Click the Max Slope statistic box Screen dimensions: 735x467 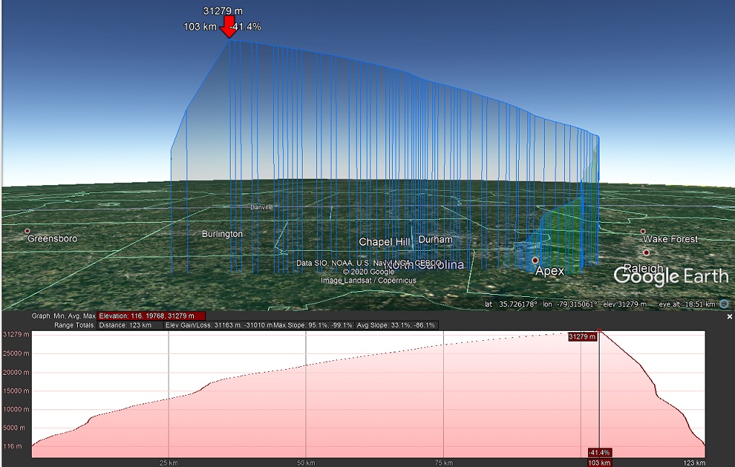coord(313,325)
